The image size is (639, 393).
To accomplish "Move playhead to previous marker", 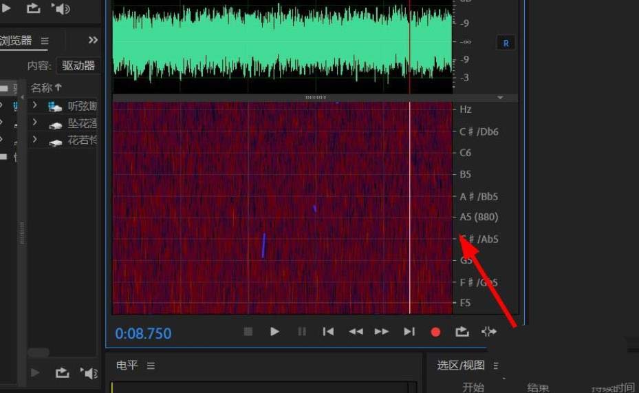I will [328, 332].
